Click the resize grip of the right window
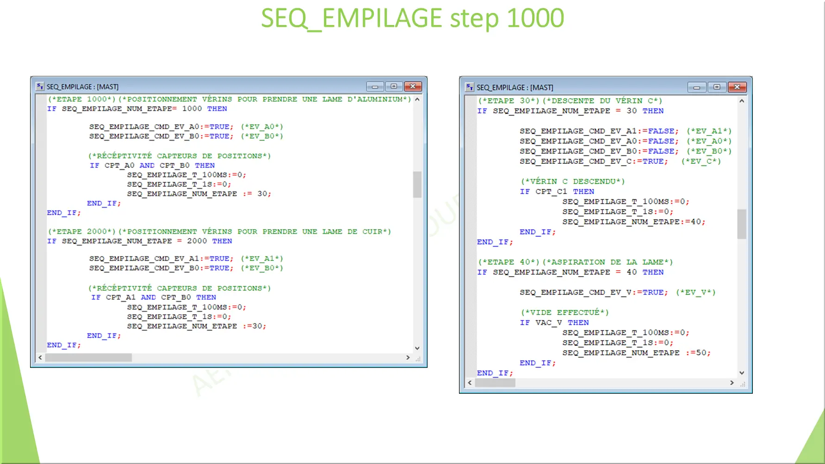825x464 pixels. (744, 384)
